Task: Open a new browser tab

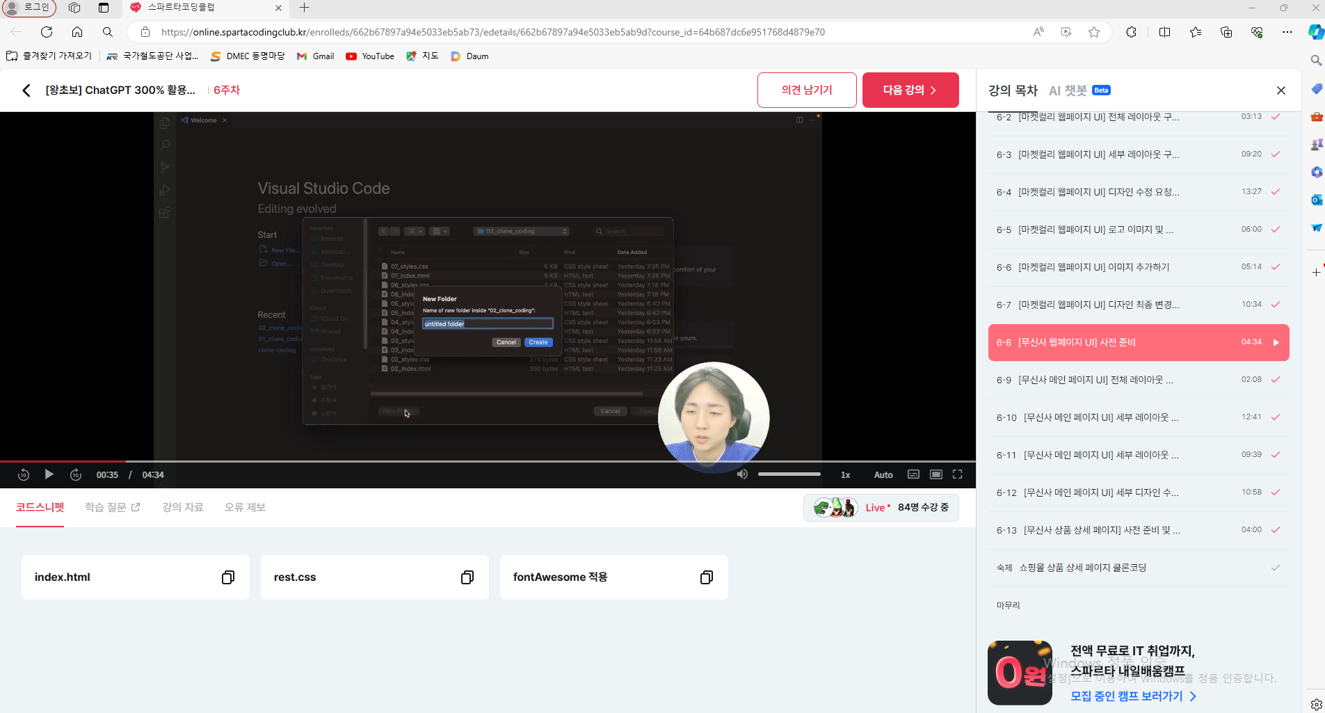Action: (304, 8)
